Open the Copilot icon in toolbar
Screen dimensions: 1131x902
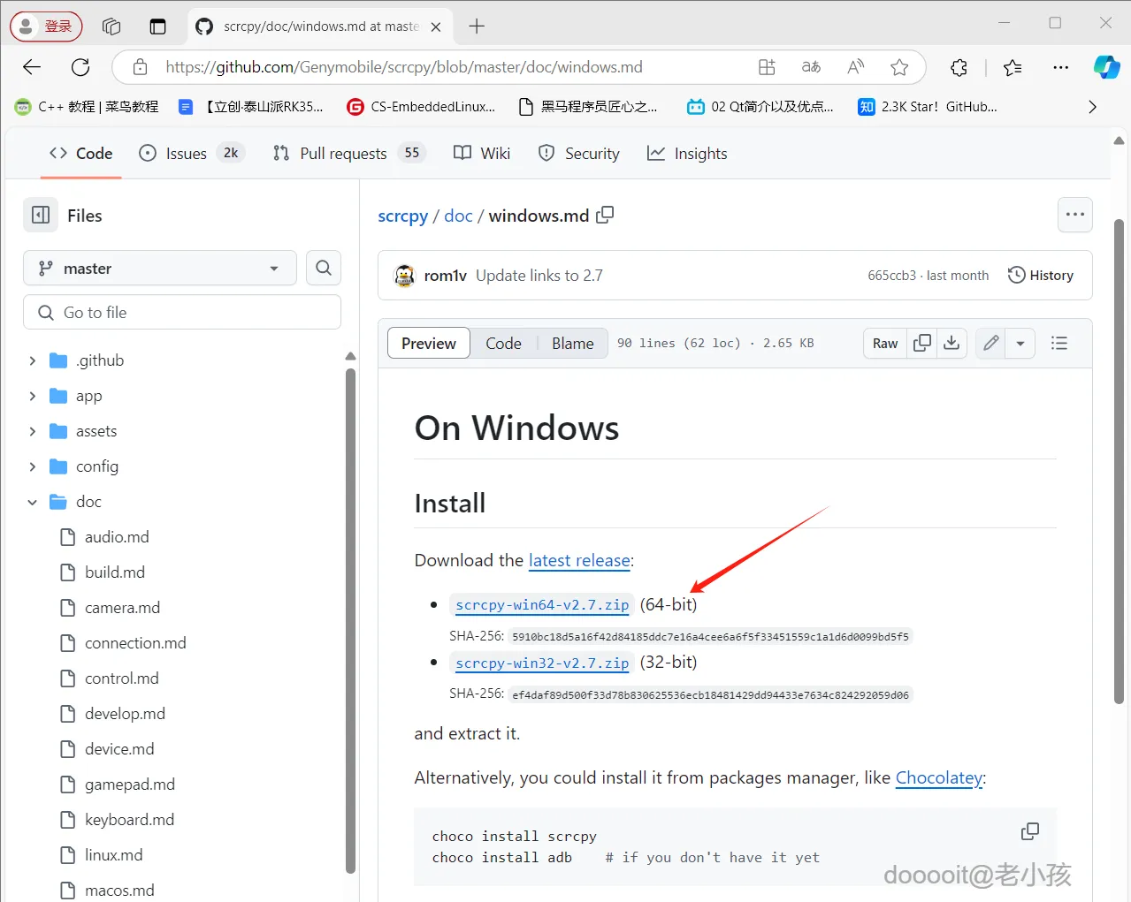tap(1106, 67)
